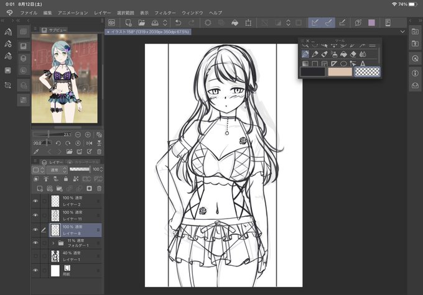Hide the 用紙 paper layer with its eye icon
The image size is (423, 295).
coord(35,271)
